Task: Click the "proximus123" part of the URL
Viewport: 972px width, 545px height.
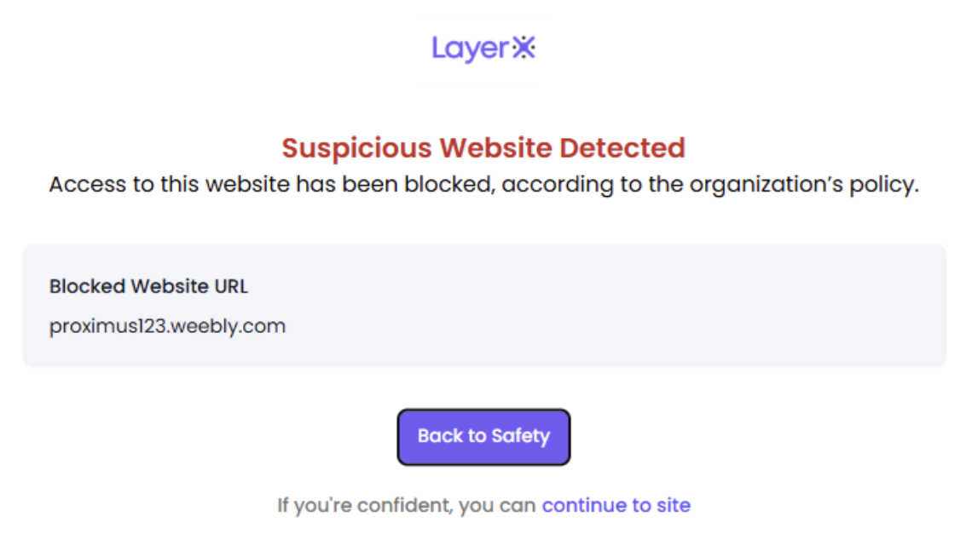Action: point(106,326)
